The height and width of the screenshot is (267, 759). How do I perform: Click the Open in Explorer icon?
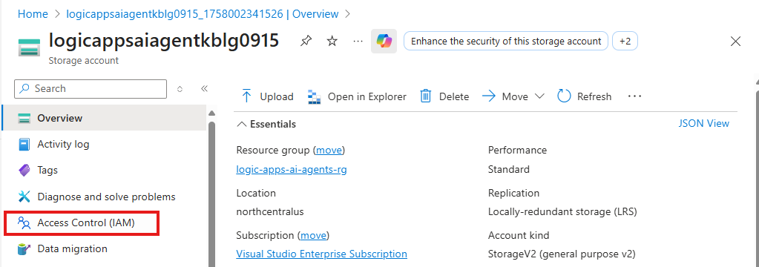pos(314,96)
